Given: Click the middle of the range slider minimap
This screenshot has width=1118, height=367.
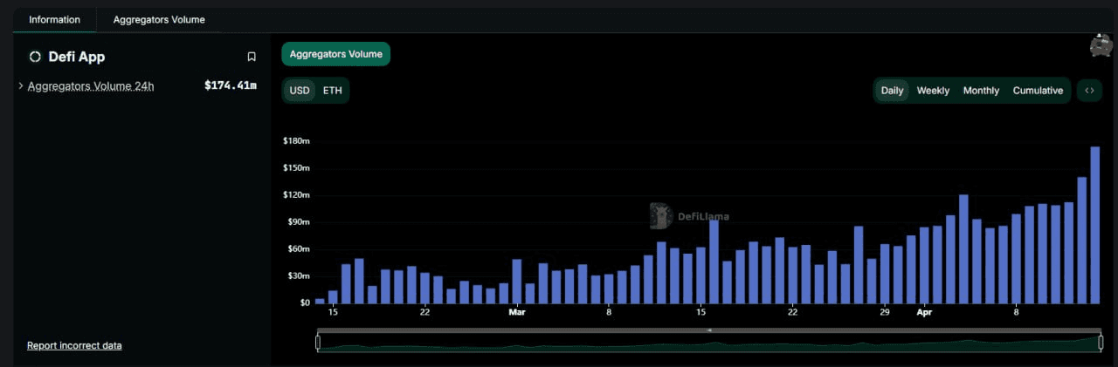Looking at the screenshot, I should click(709, 343).
